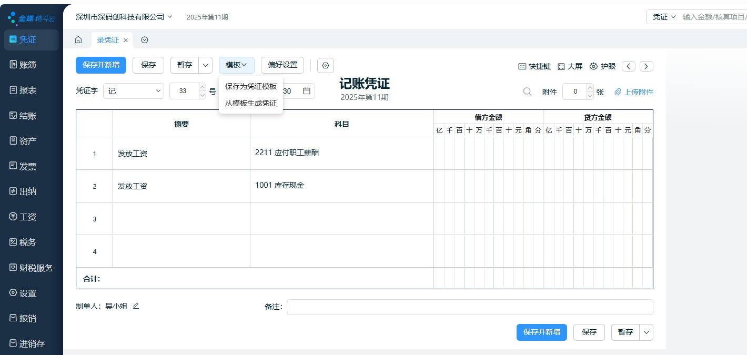This screenshot has height=355, width=747.
Task: Click the settings gear icon beside 偏好设置
Action: pyautogui.click(x=326, y=65)
